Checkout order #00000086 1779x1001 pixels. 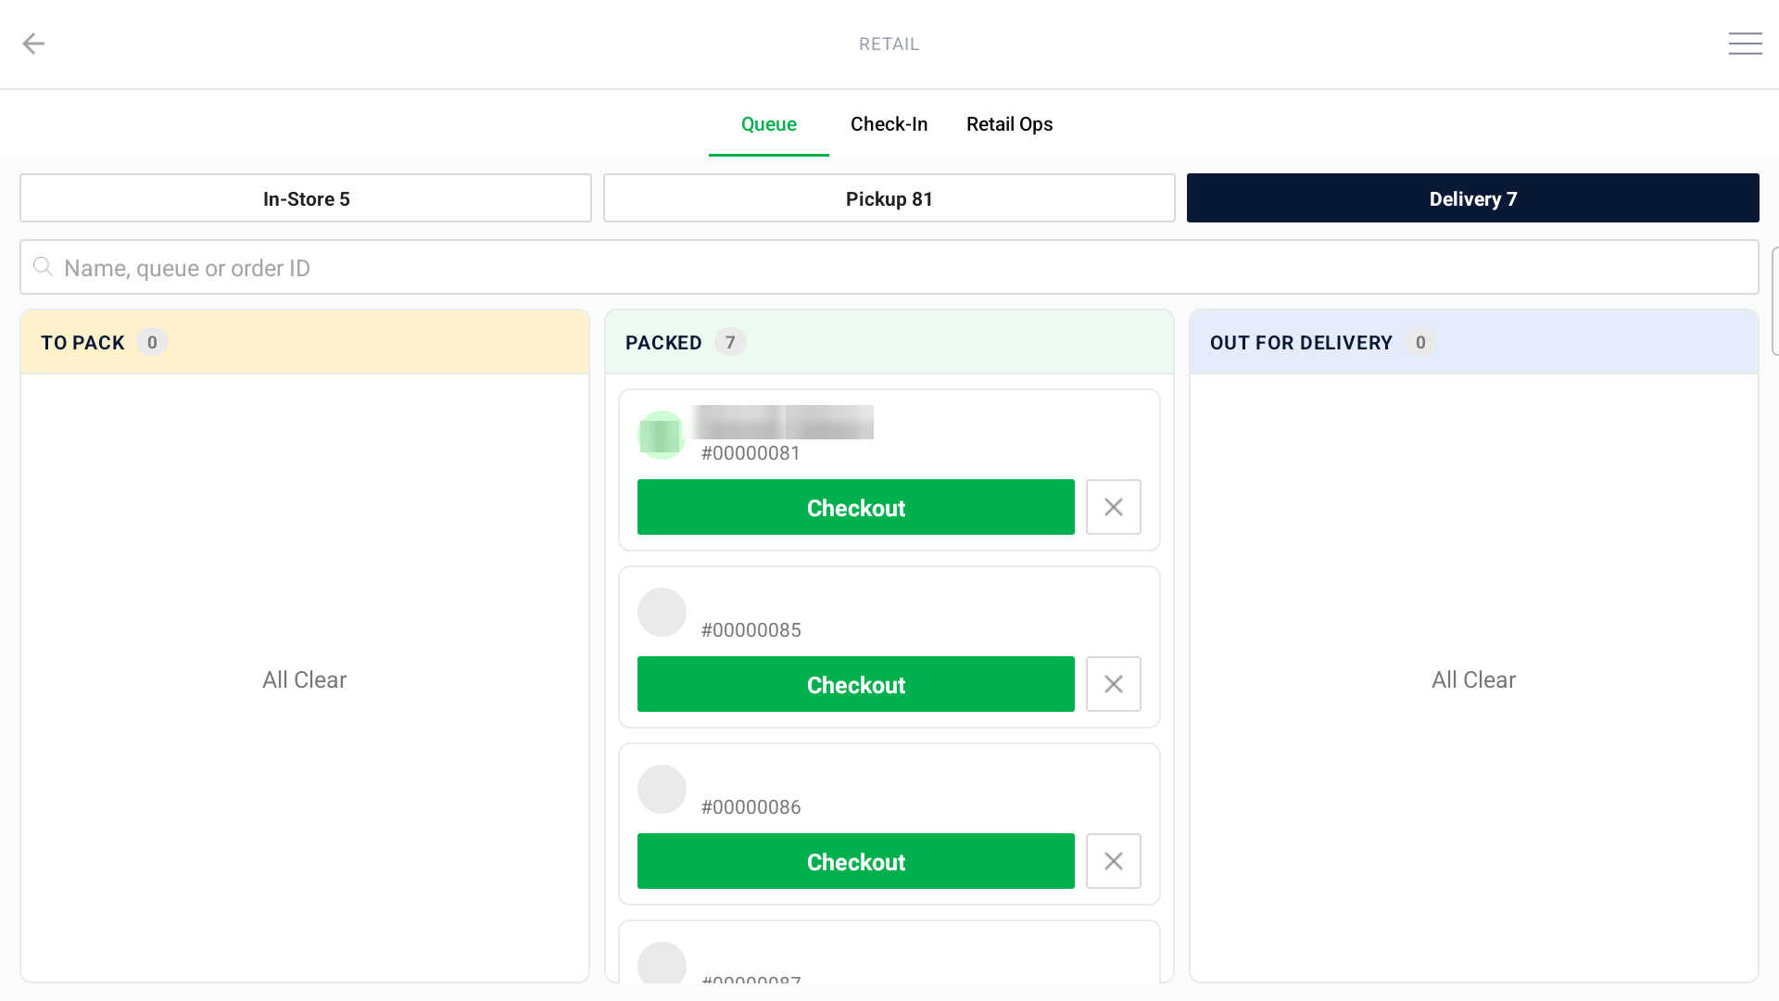[x=855, y=861]
